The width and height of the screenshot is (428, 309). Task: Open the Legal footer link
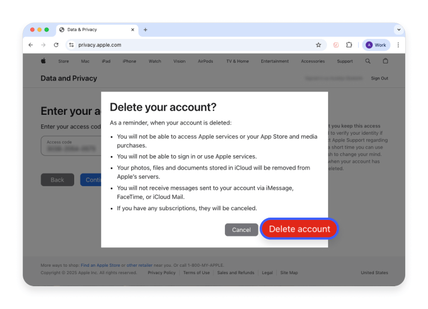point(267,272)
